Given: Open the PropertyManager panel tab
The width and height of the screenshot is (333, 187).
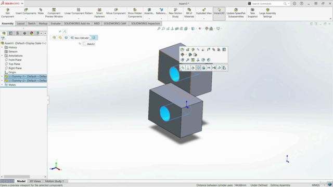Looking at the screenshot, I should click(10, 33).
